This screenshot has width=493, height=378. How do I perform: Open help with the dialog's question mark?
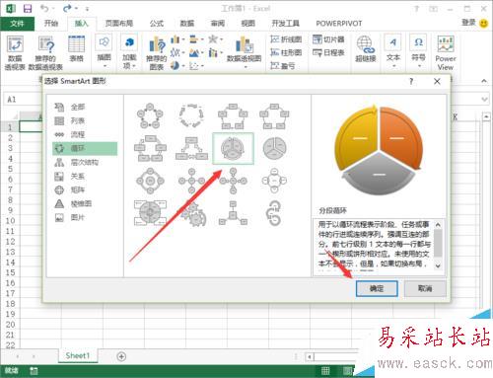[411, 81]
